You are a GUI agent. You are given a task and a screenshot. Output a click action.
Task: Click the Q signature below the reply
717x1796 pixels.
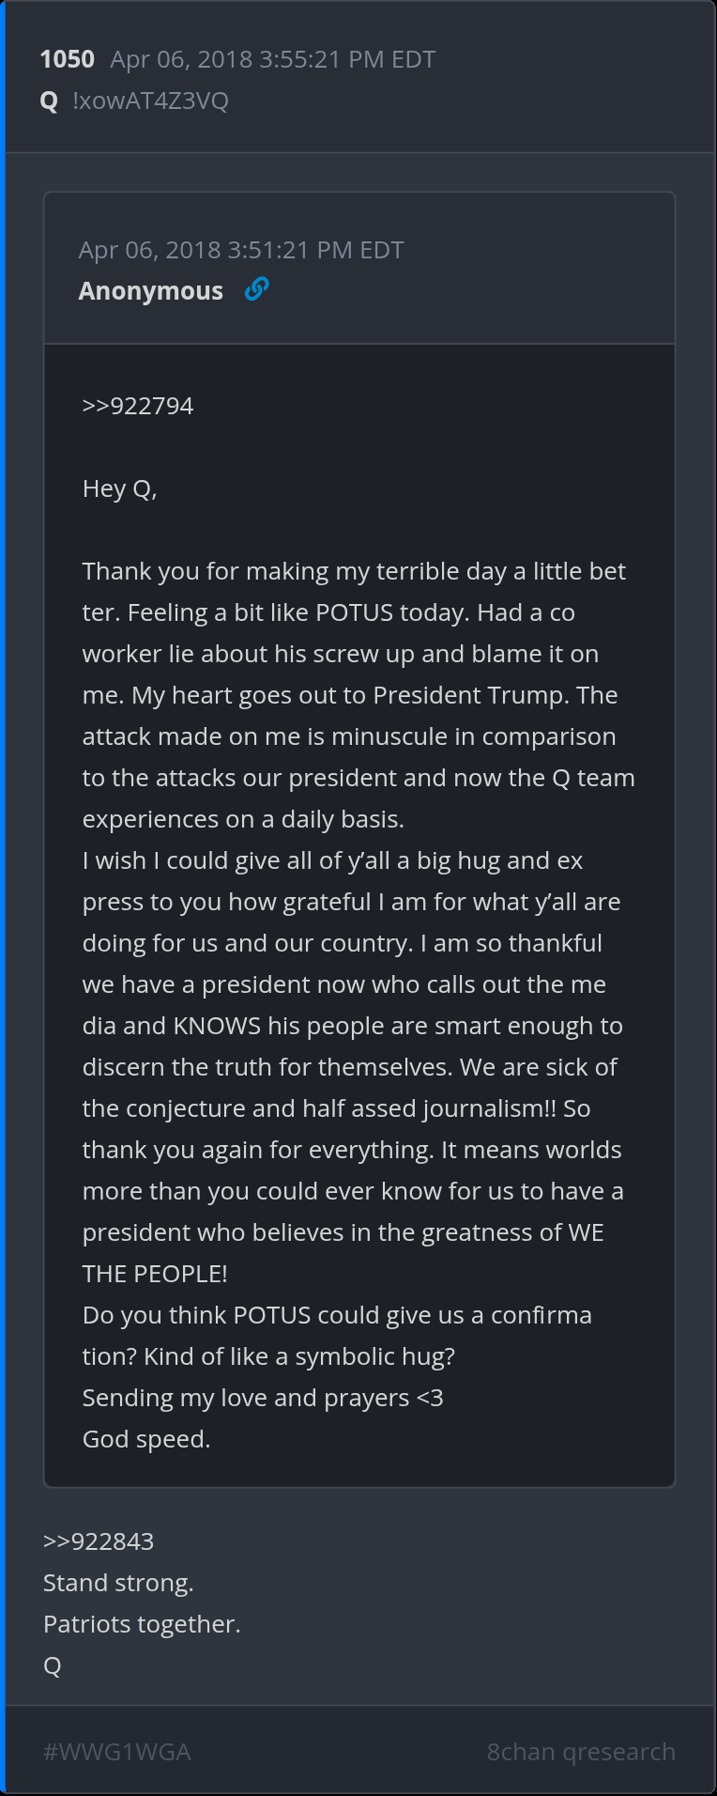point(53,1665)
